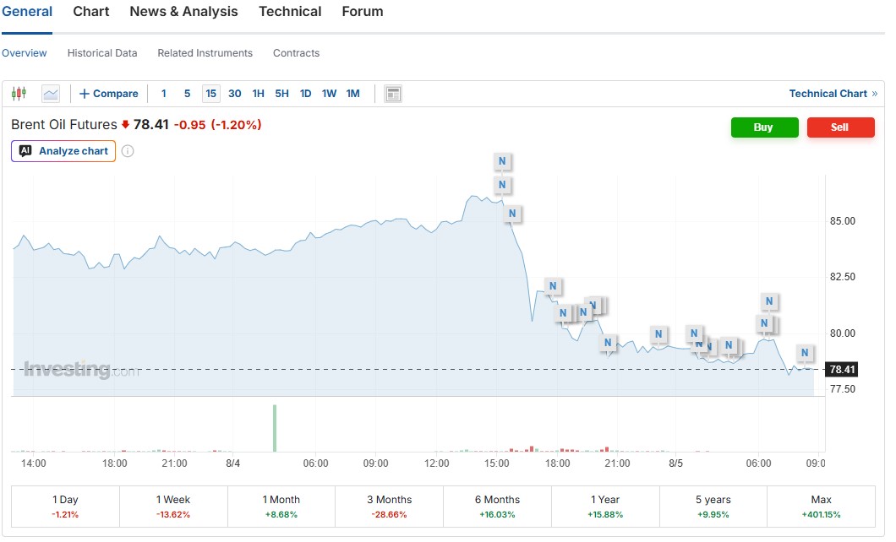Select the 3 Months performance range

(389, 507)
